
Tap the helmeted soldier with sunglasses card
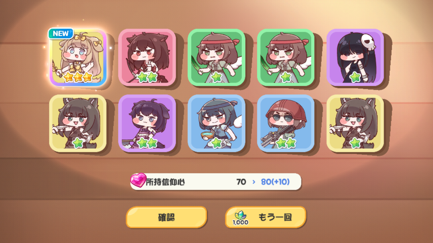click(286, 123)
